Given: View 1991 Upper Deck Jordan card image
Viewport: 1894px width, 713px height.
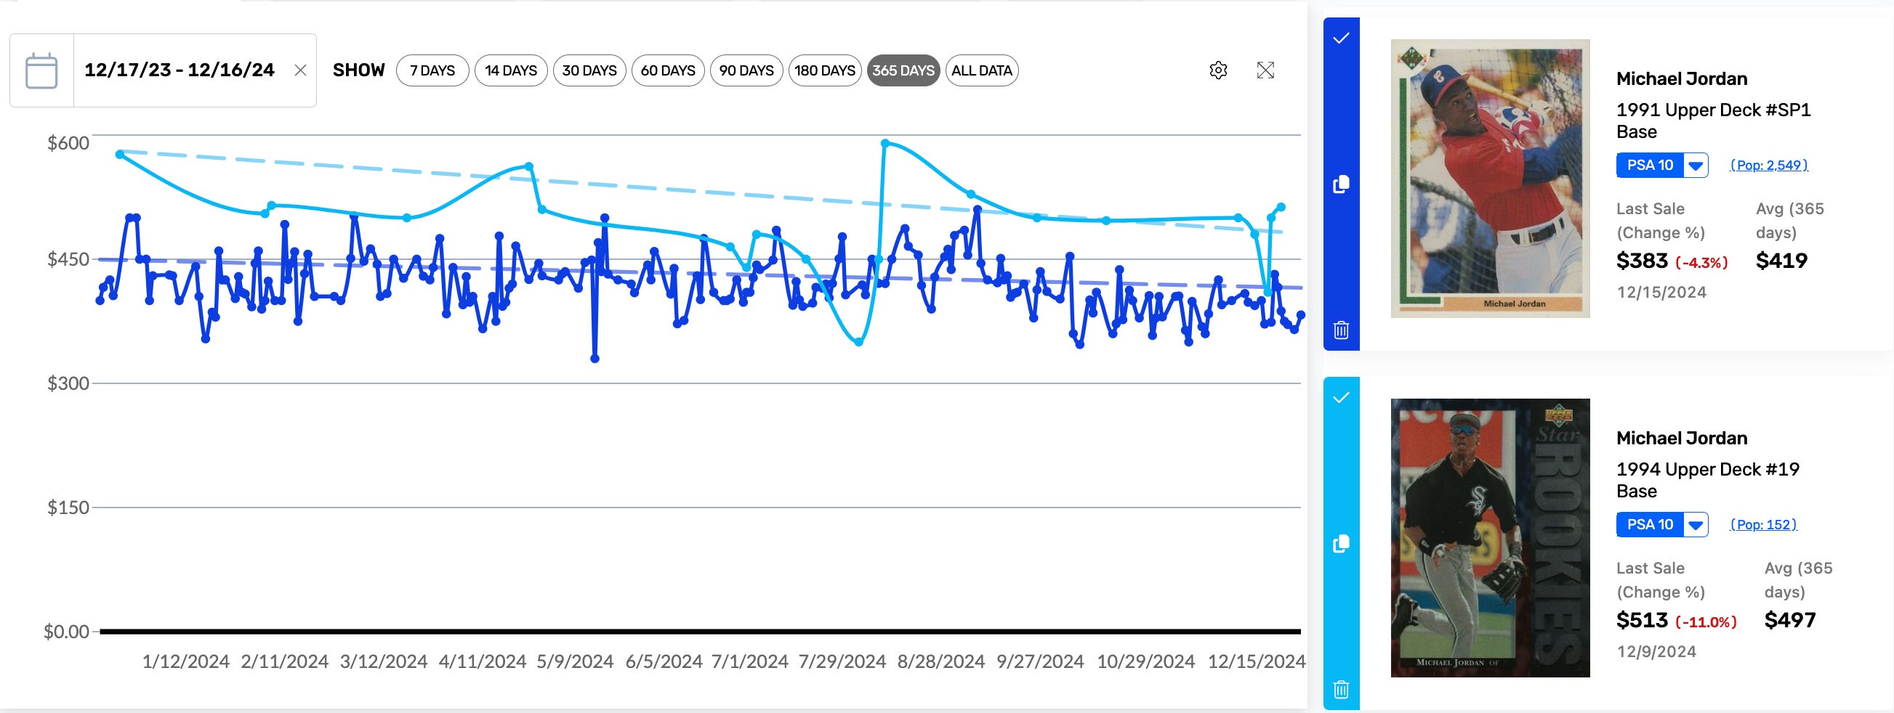Looking at the screenshot, I should pos(1491,179).
